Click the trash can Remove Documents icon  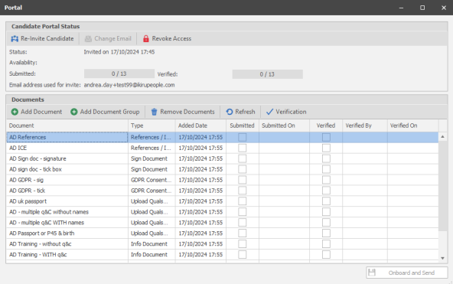point(155,112)
